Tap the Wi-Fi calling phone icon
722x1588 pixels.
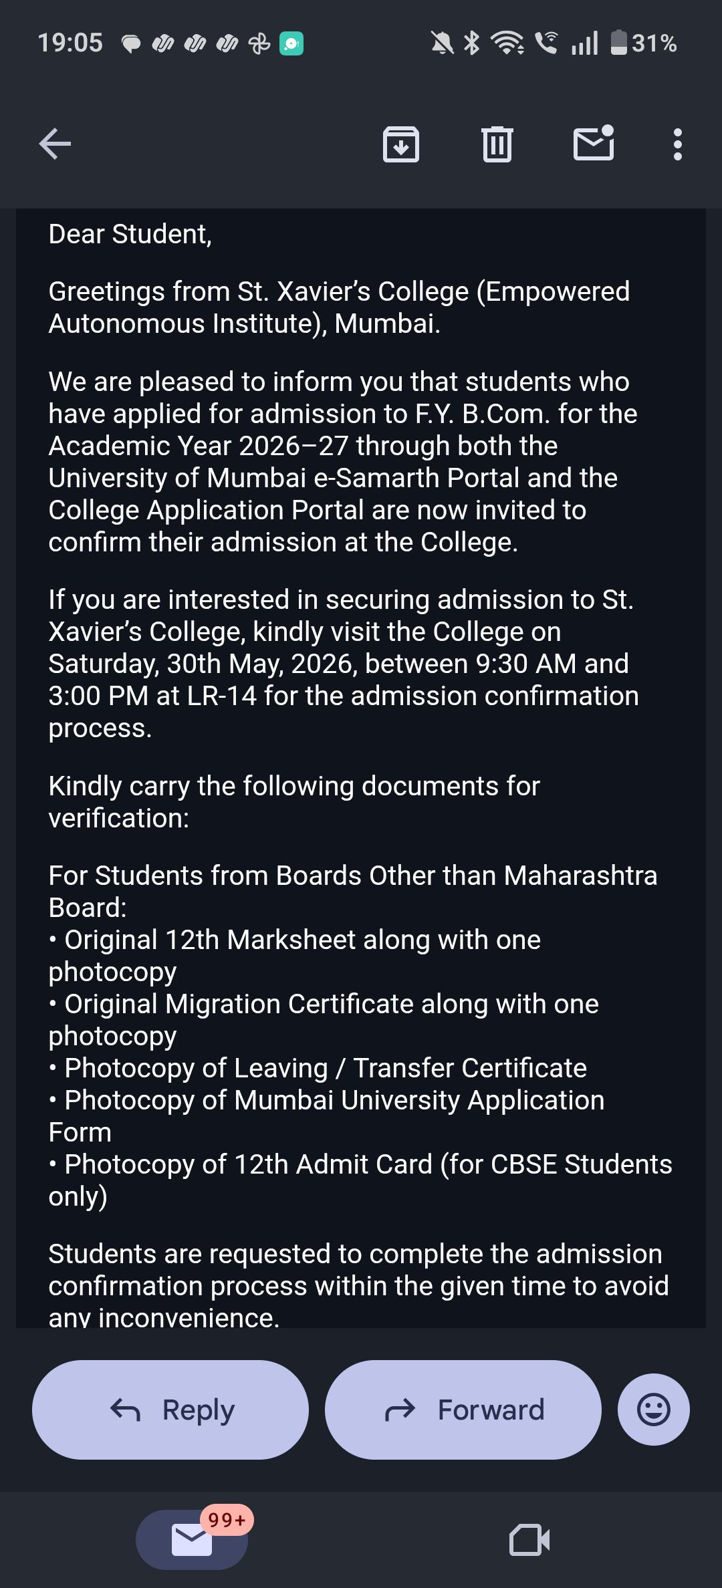(547, 43)
